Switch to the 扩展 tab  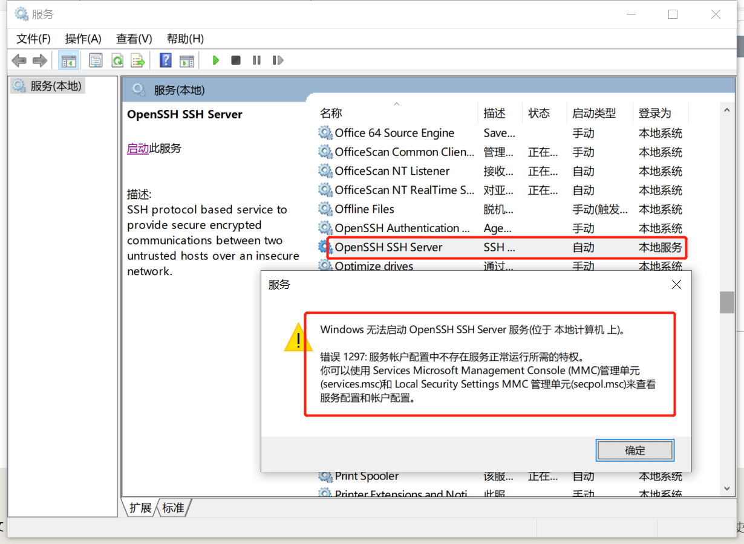point(140,508)
